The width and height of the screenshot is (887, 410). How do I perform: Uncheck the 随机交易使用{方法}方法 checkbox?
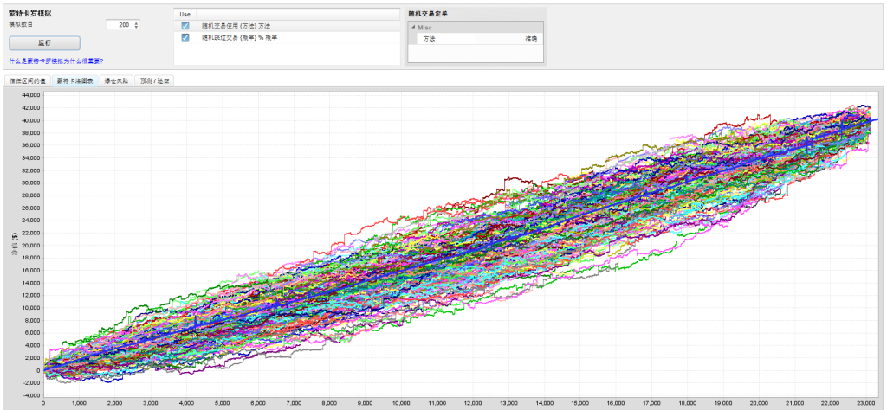click(185, 26)
